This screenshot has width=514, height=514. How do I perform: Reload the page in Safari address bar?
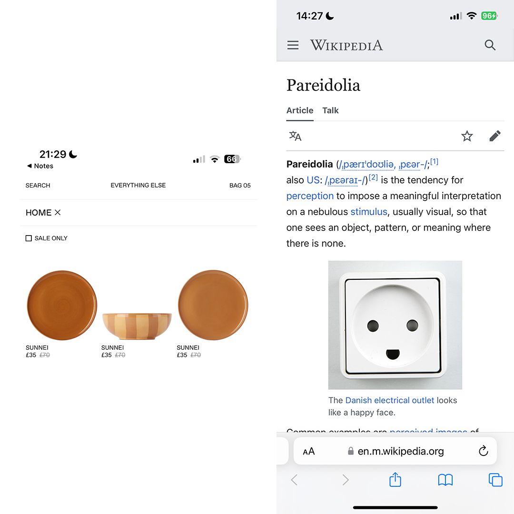[483, 451]
